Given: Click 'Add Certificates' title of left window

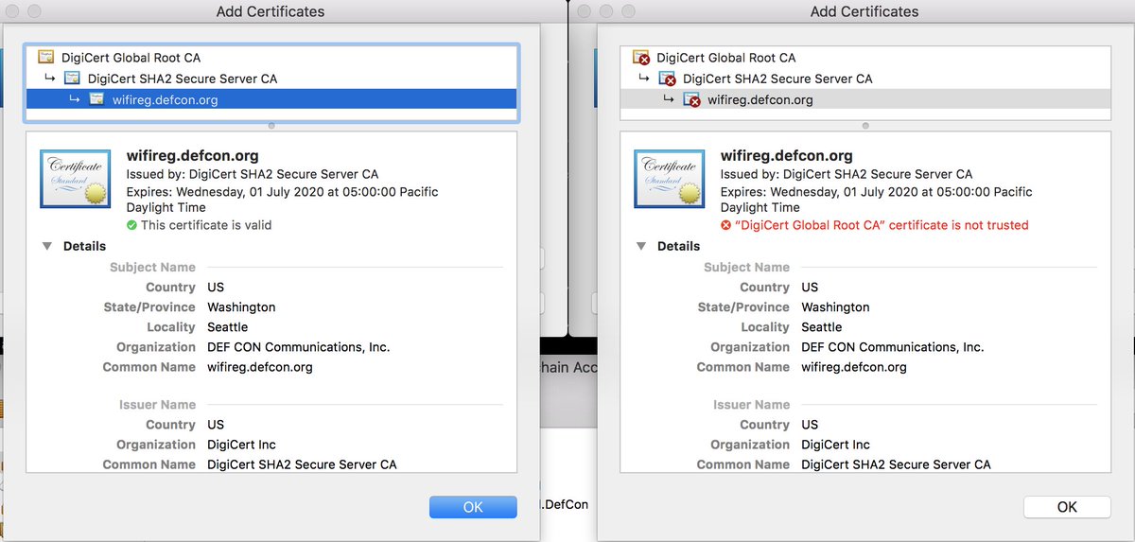Looking at the screenshot, I should click(x=271, y=11).
